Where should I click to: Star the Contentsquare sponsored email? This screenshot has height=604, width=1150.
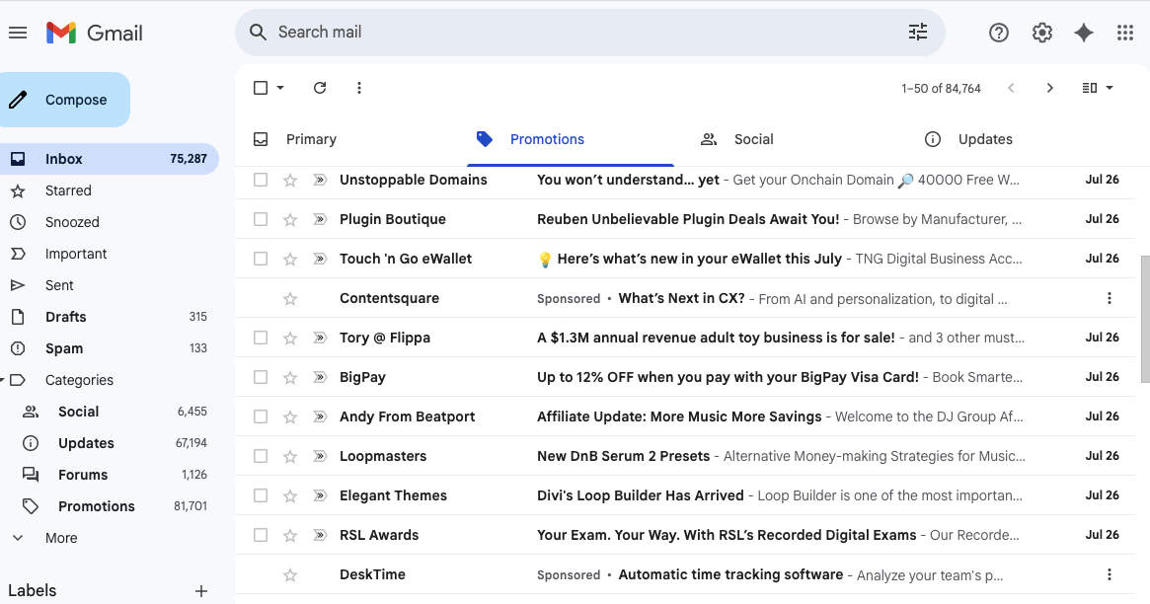point(290,298)
